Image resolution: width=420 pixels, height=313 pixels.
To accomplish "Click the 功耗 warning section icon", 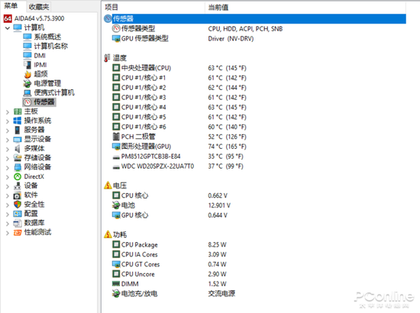I will tap(108, 234).
